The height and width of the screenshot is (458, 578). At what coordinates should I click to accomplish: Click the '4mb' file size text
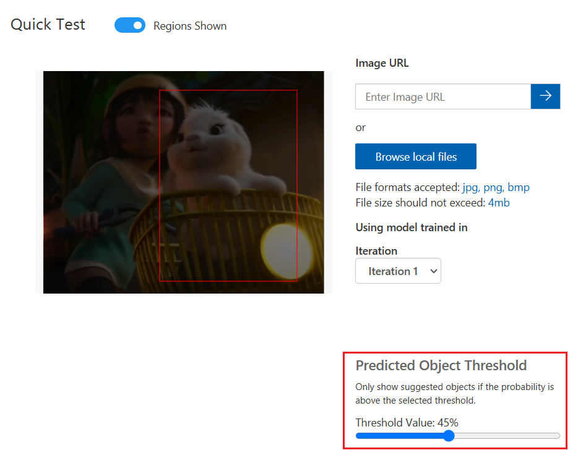pyautogui.click(x=499, y=203)
